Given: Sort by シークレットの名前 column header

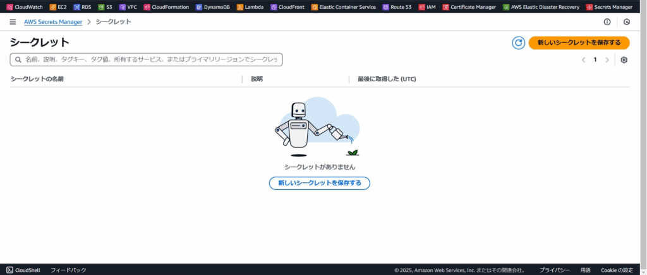Looking at the screenshot, I should click(37, 79).
